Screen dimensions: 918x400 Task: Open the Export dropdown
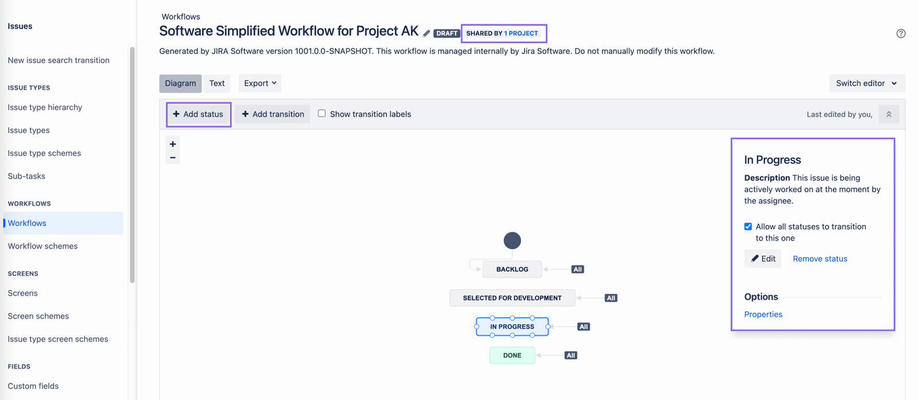[x=260, y=83]
